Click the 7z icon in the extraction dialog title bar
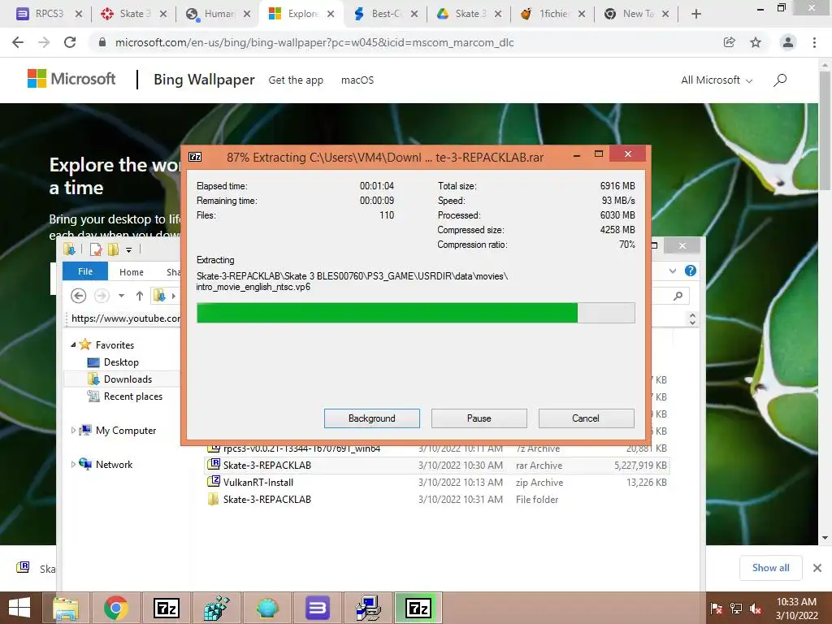This screenshot has height=624, width=832. pyautogui.click(x=195, y=157)
